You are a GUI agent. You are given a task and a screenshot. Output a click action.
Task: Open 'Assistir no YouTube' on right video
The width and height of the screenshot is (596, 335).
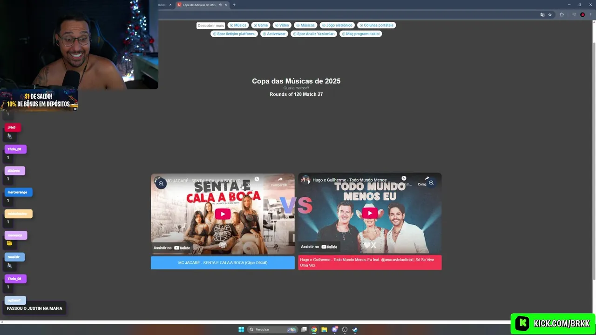pyautogui.click(x=319, y=247)
